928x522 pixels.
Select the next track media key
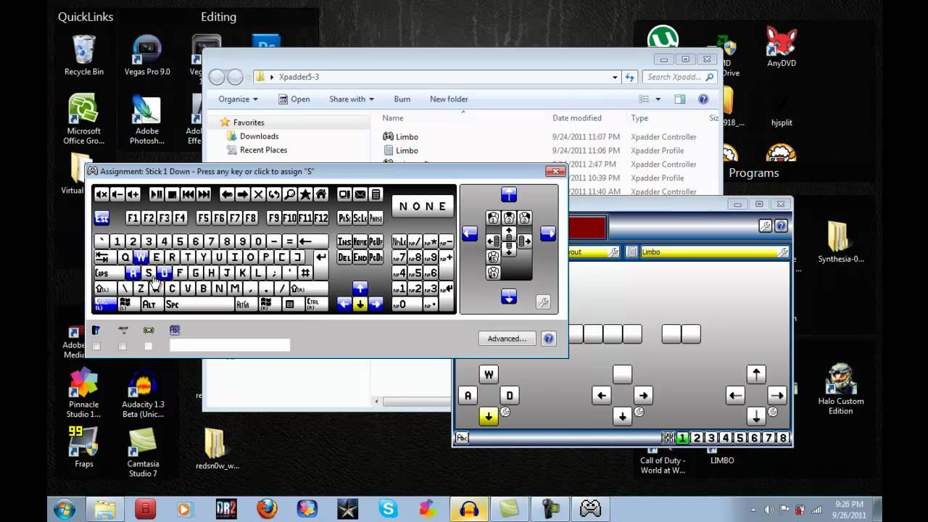point(204,194)
